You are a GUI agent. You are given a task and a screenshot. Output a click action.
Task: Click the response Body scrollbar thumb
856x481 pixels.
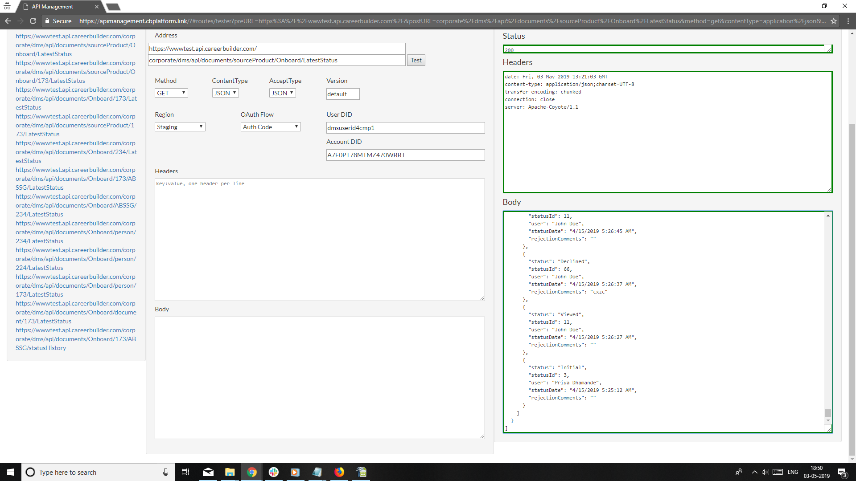tap(828, 413)
